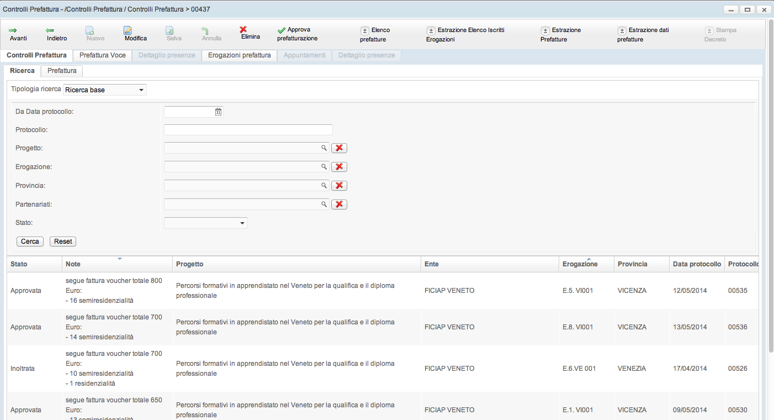Sort table by Note column header

(x=73, y=264)
